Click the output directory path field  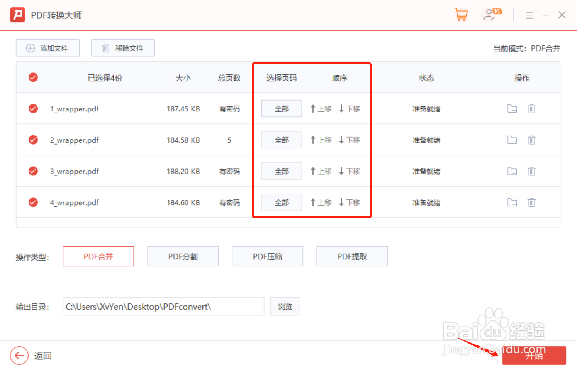(x=163, y=306)
